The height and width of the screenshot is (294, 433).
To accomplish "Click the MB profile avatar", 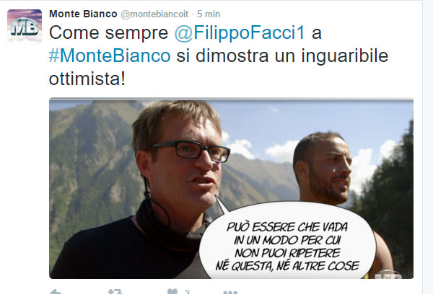I will click(25, 26).
